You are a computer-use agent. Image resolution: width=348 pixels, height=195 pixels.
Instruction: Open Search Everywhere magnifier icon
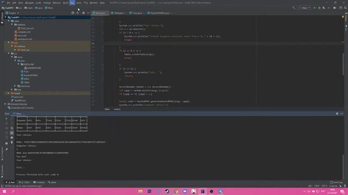pyautogui.click(x=345, y=8)
